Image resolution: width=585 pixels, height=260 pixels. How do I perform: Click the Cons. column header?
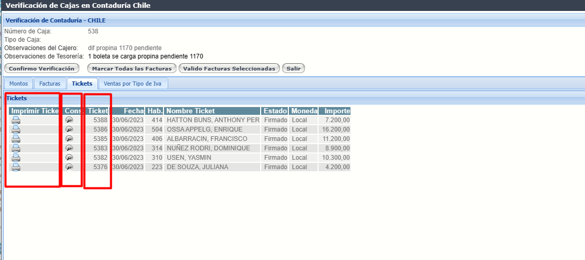pyautogui.click(x=74, y=111)
